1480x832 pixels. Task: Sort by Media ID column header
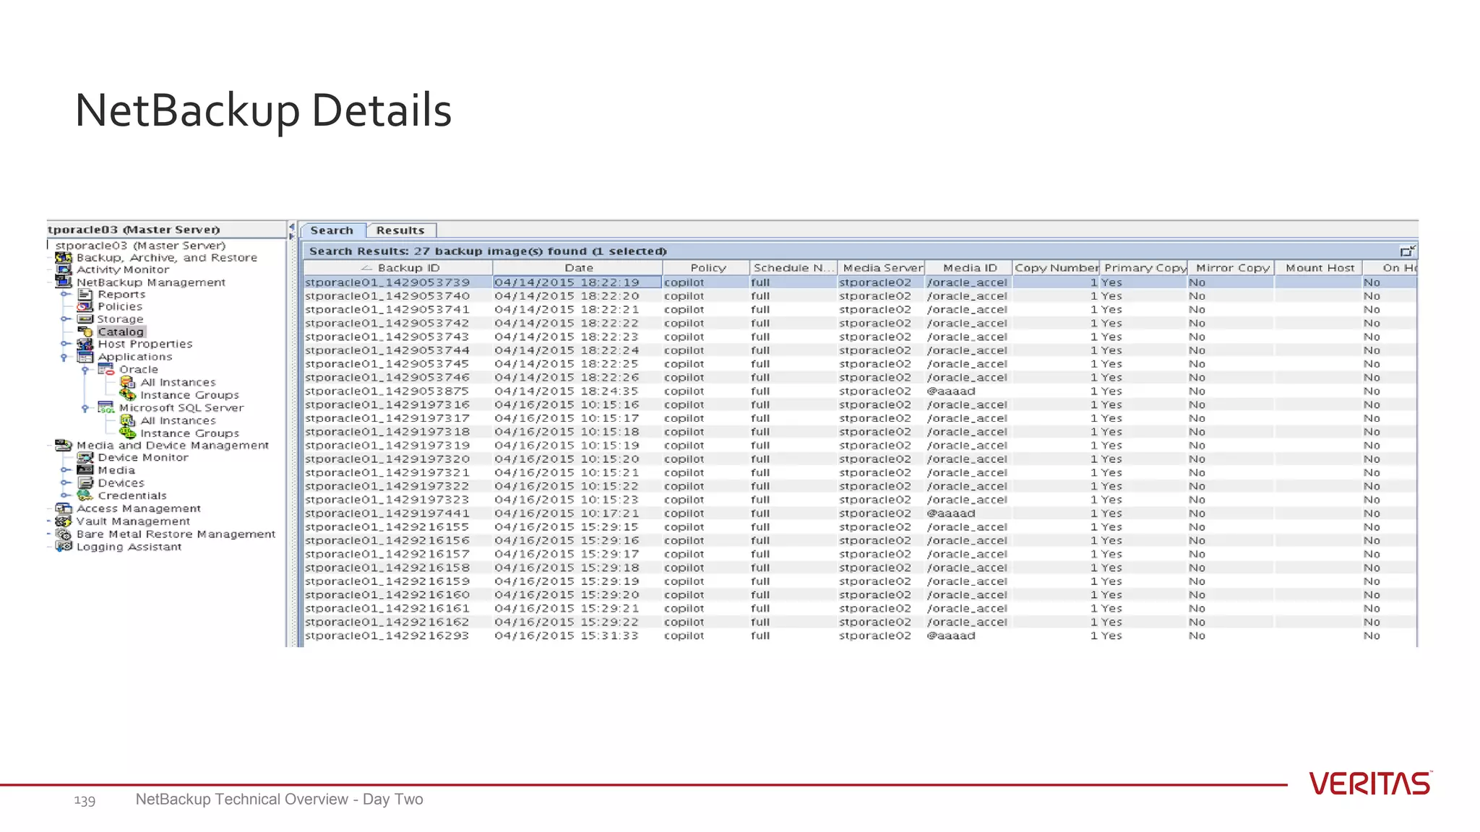pos(969,268)
